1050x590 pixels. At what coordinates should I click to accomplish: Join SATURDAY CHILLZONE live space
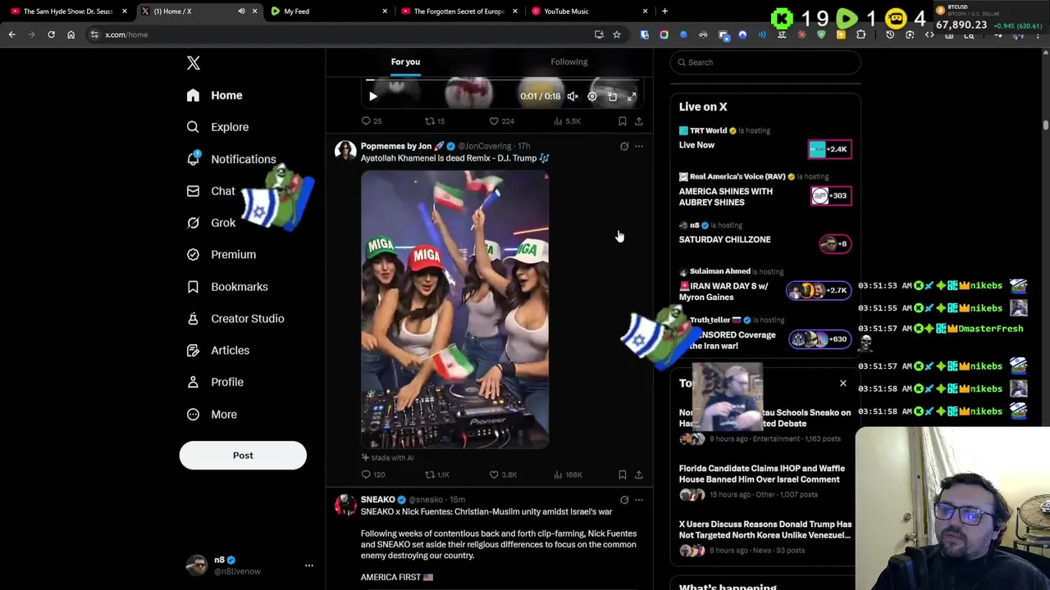pyautogui.click(x=765, y=238)
